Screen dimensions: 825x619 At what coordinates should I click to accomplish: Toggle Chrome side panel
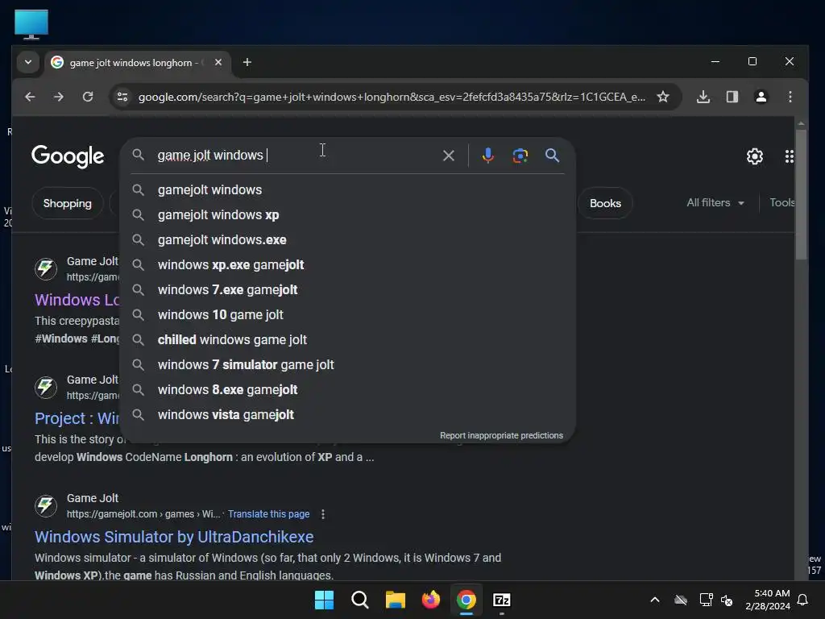[732, 97]
